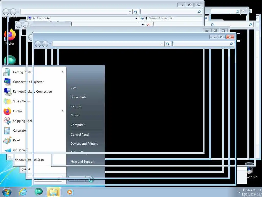The width and height of the screenshot is (262, 197).
Task: Open Help and Support
Action: (x=82, y=162)
